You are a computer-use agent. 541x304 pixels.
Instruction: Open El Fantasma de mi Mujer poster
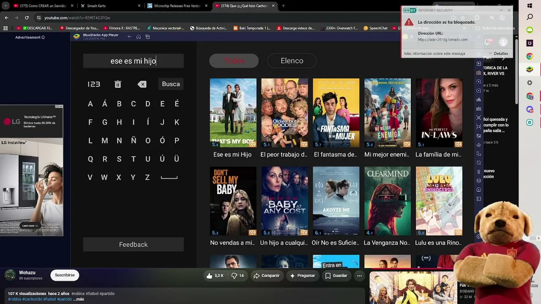336,113
